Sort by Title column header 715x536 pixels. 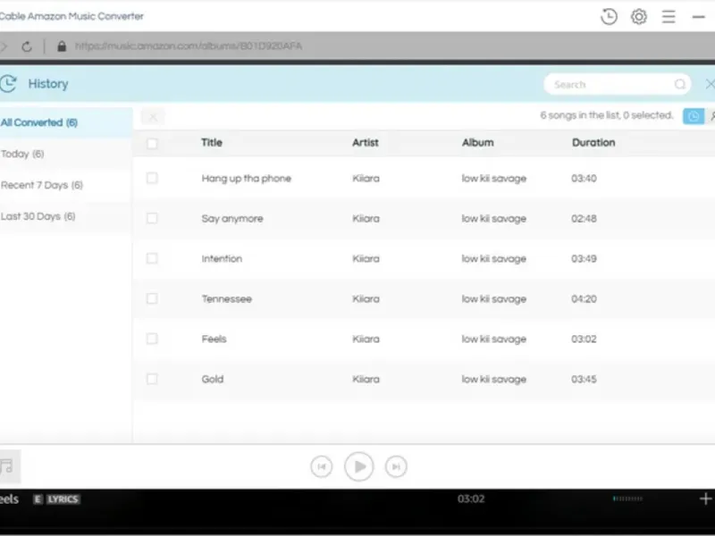pyautogui.click(x=212, y=143)
